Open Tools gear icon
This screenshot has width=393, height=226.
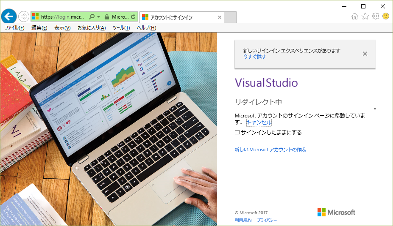click(376, 16)
